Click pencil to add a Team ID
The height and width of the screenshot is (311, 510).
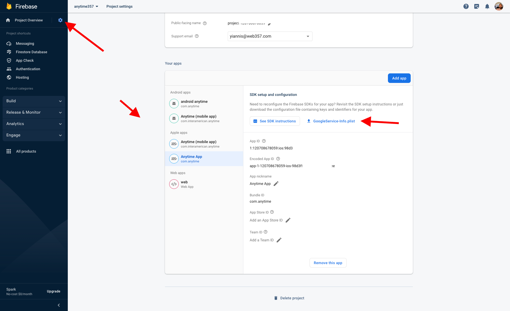point(279,240)
